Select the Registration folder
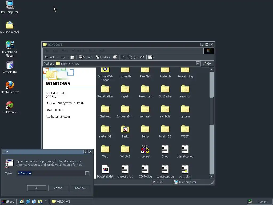This screenshot has width=273, height=205. click(x=105, y=92)
